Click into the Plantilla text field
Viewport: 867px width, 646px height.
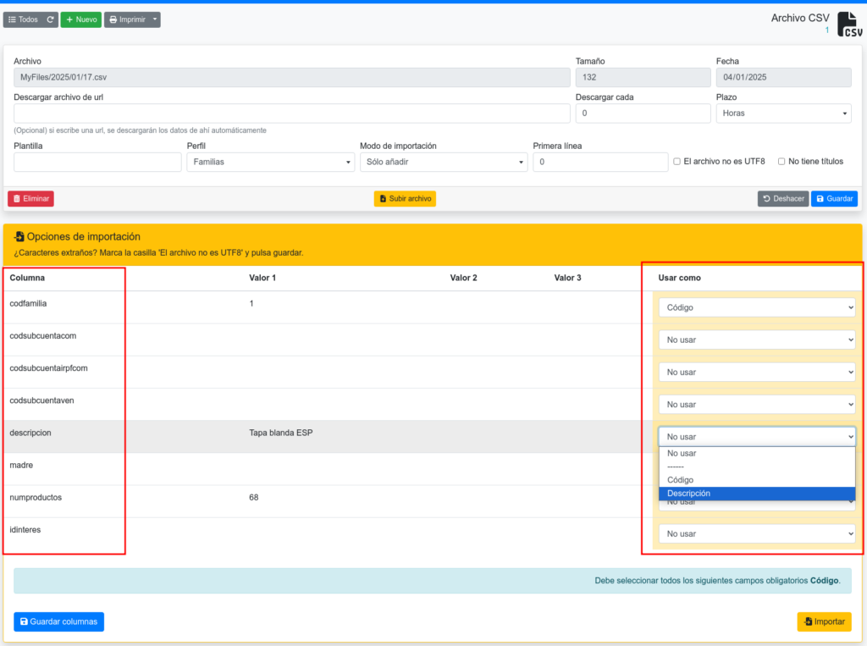(97, 162)
